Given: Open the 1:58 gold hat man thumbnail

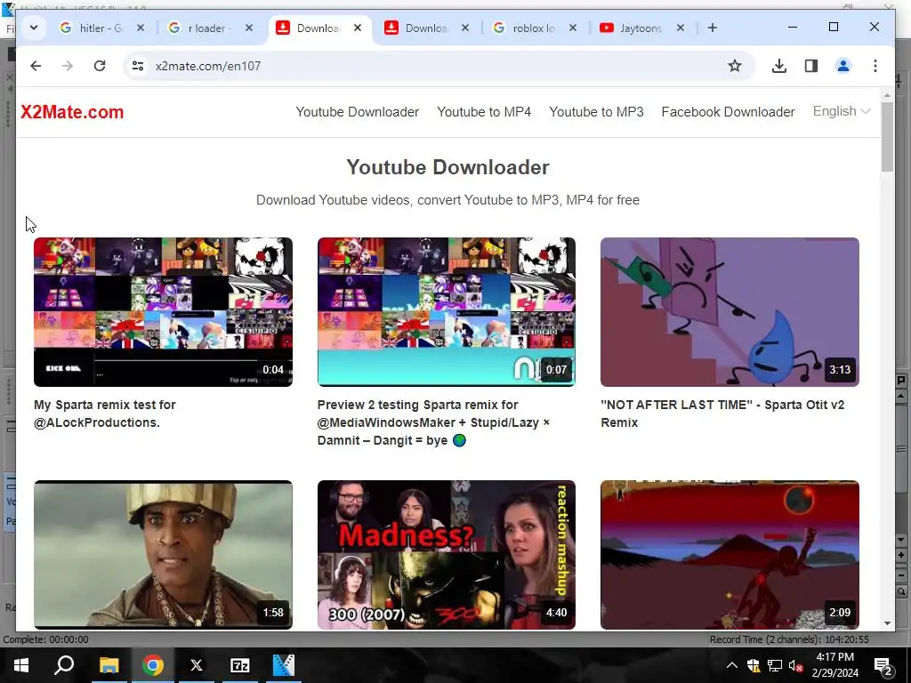Looking at the screenshot, I should pos(164,555).
